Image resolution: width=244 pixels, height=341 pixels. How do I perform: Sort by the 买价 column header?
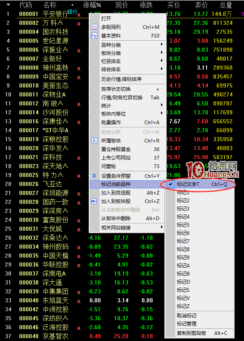tap(174, 5)
